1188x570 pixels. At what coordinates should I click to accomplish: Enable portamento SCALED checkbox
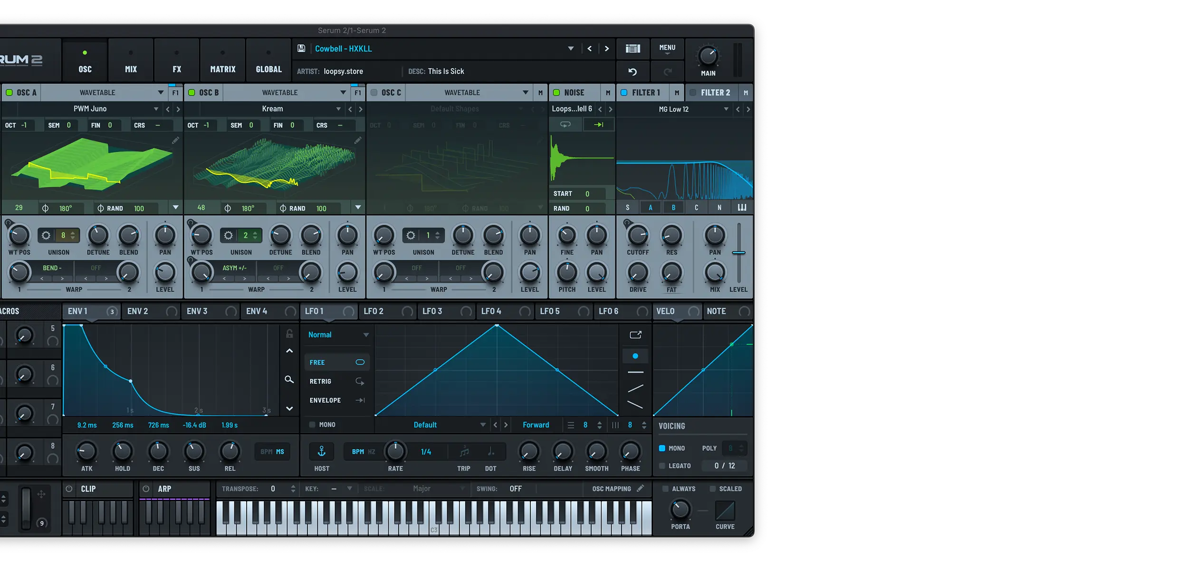pyautogui.click(x=712, y=488)
